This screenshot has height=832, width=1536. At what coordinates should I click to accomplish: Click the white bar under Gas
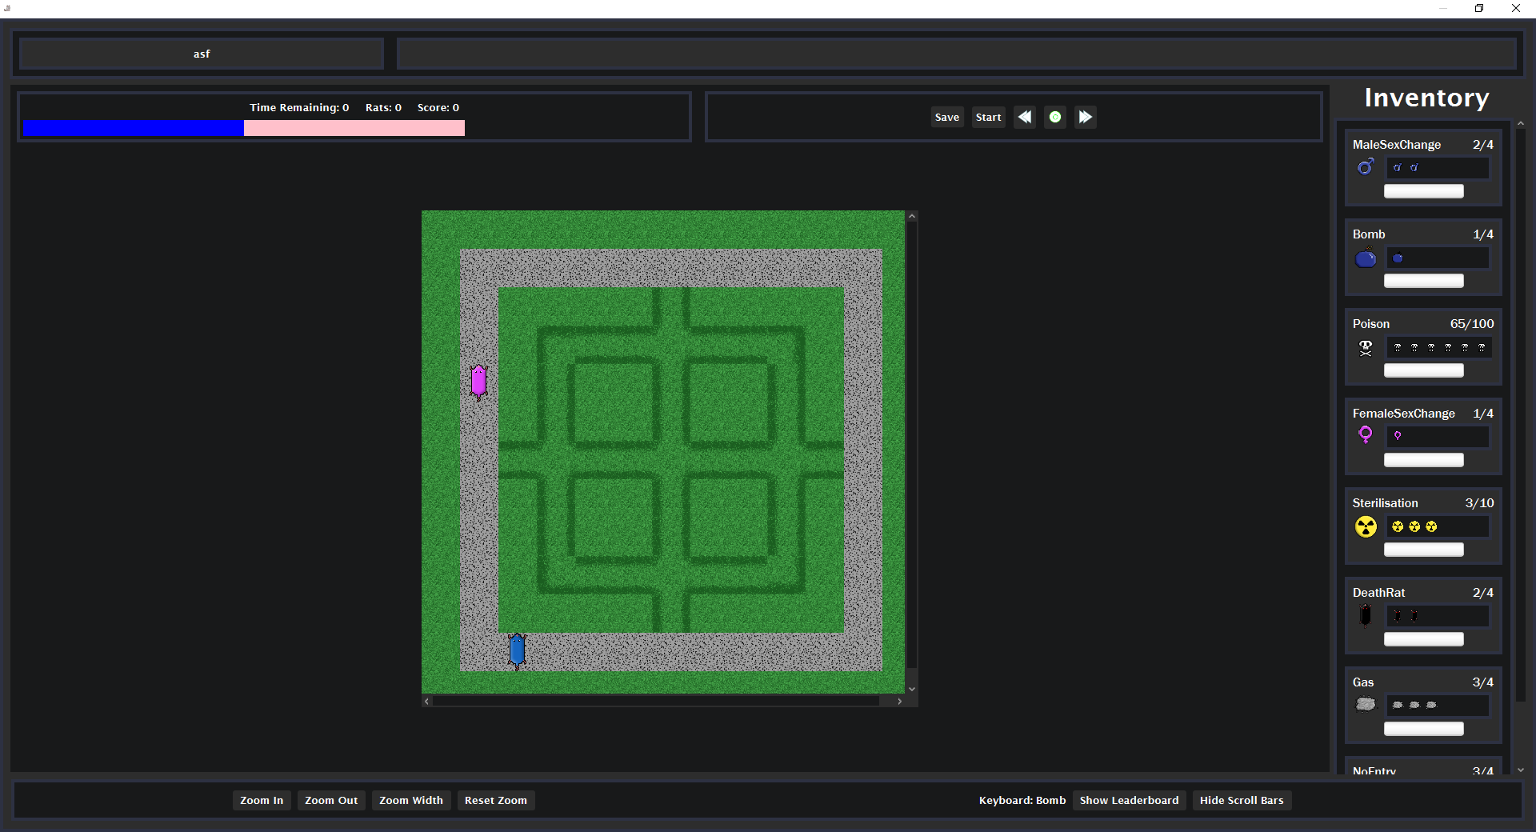click(x=1424, y=729)
